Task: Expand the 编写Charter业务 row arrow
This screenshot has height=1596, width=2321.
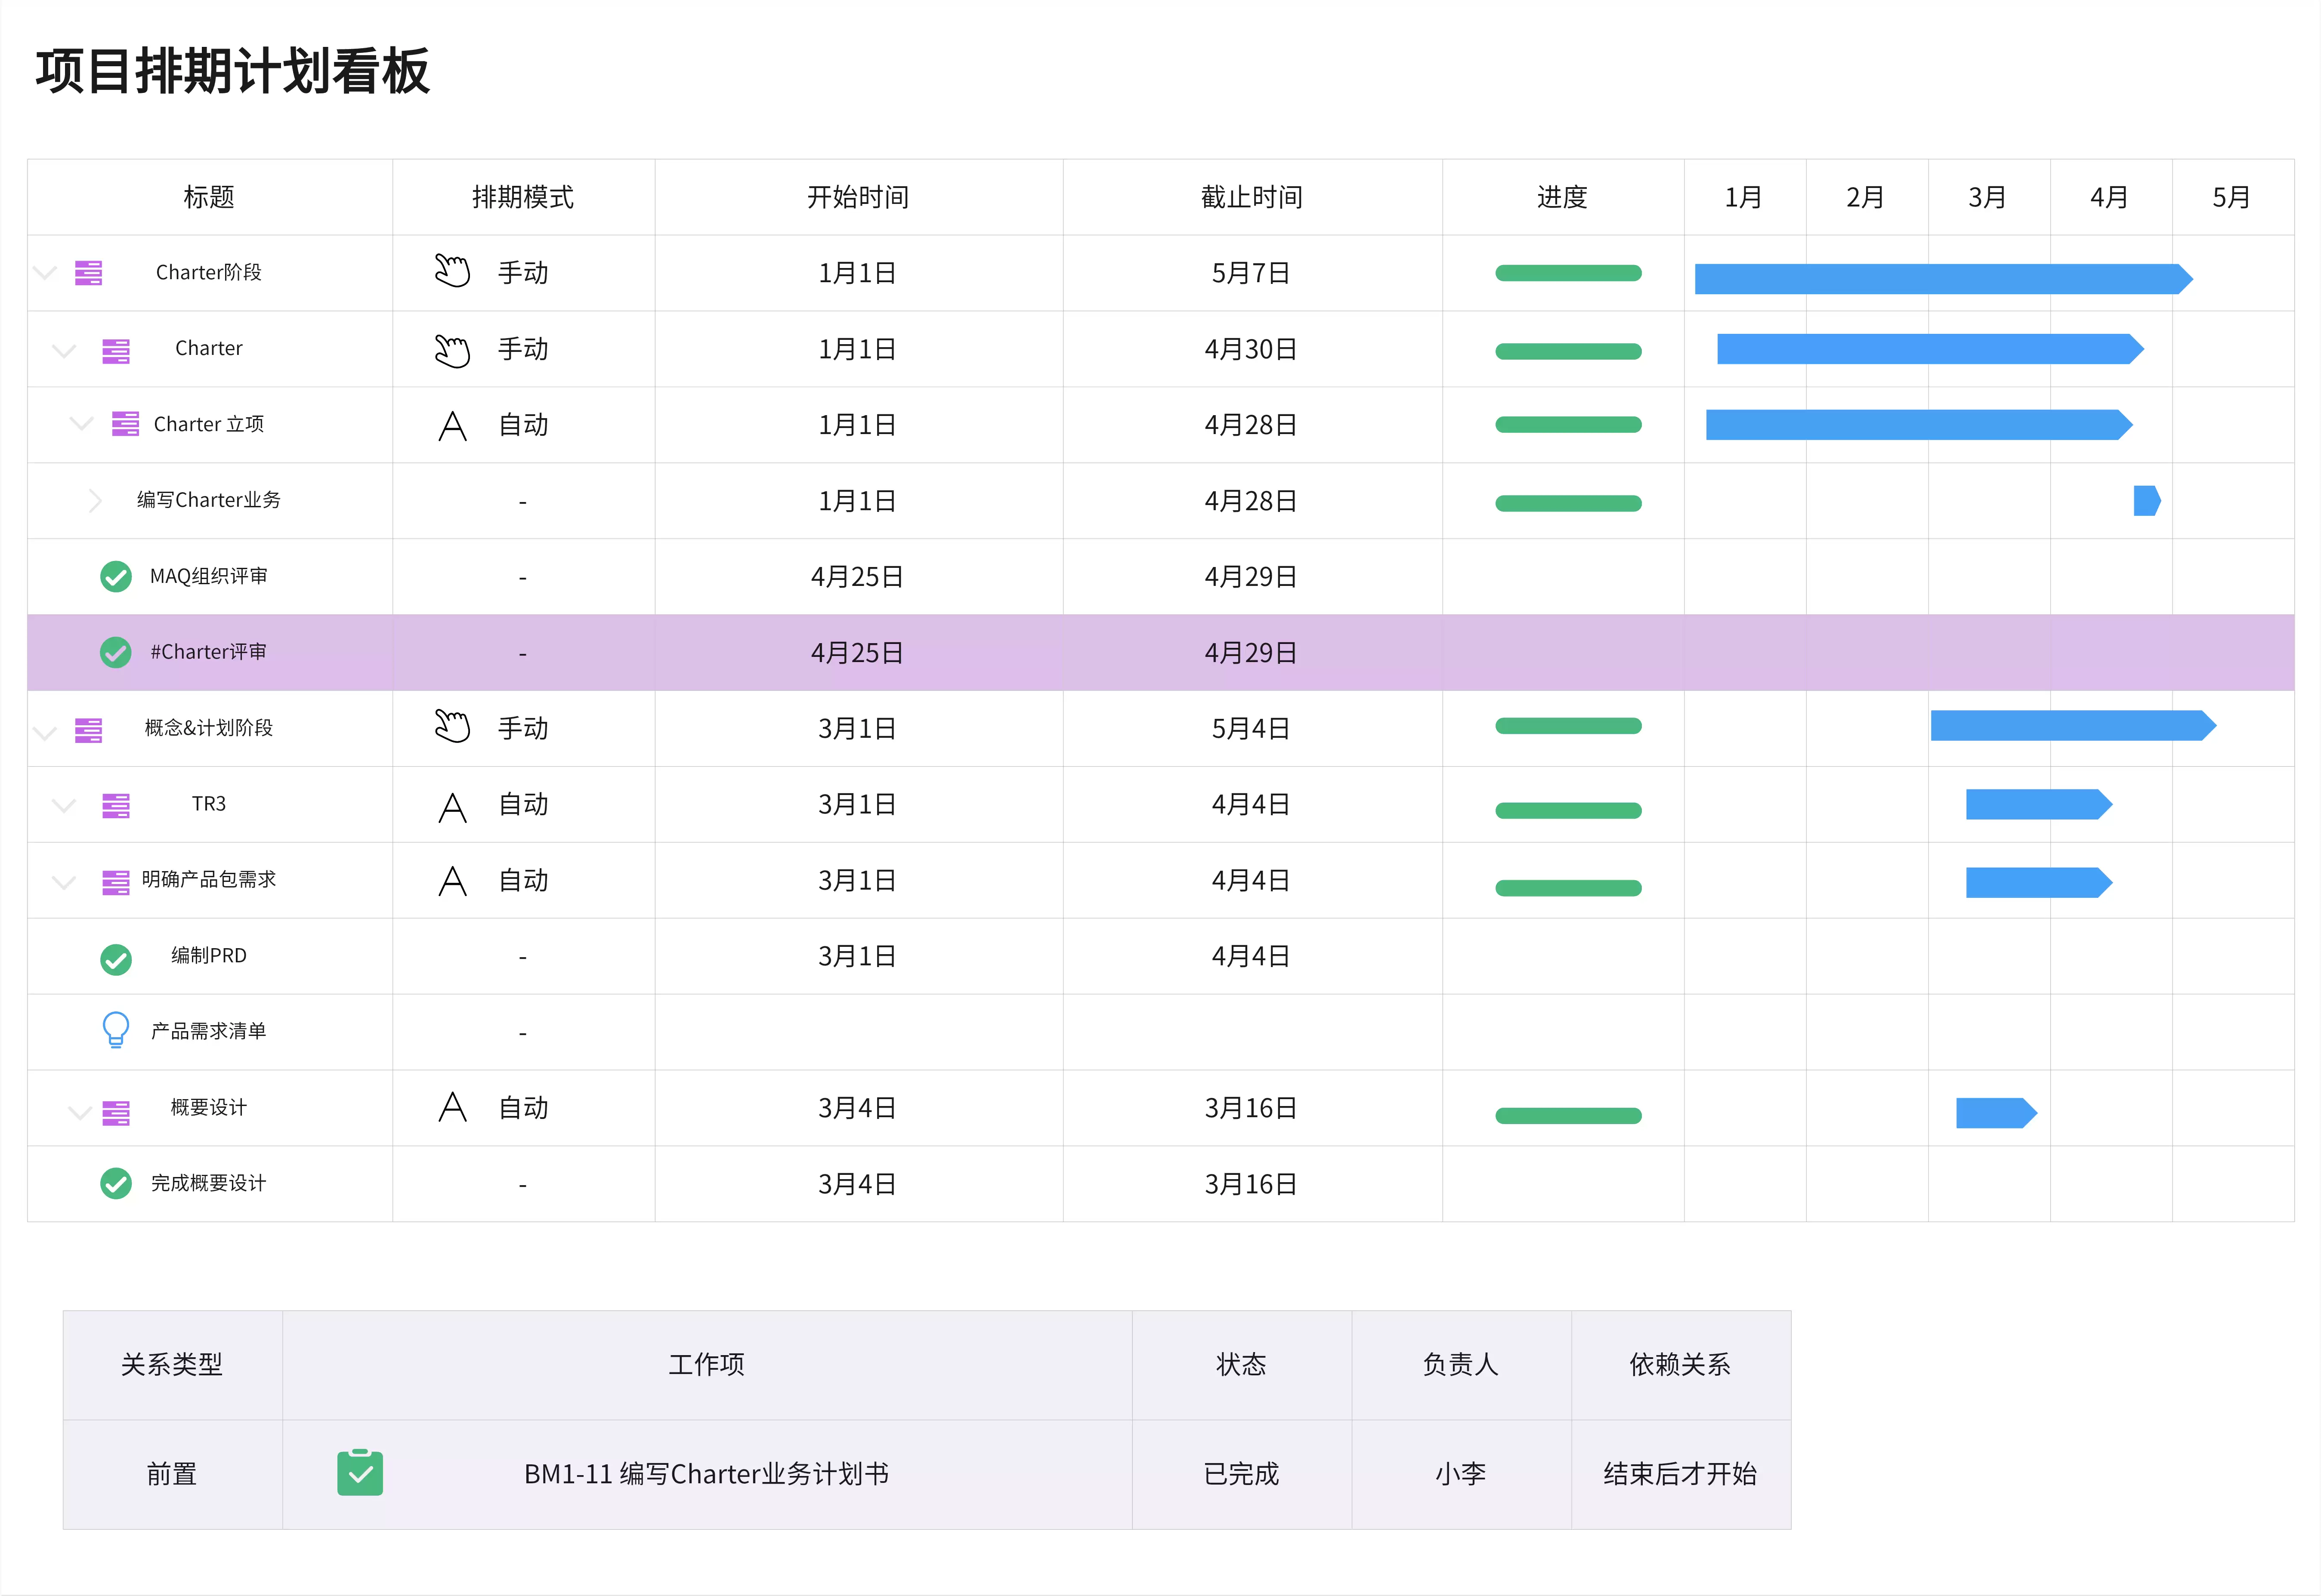Action: pos(95,501)
